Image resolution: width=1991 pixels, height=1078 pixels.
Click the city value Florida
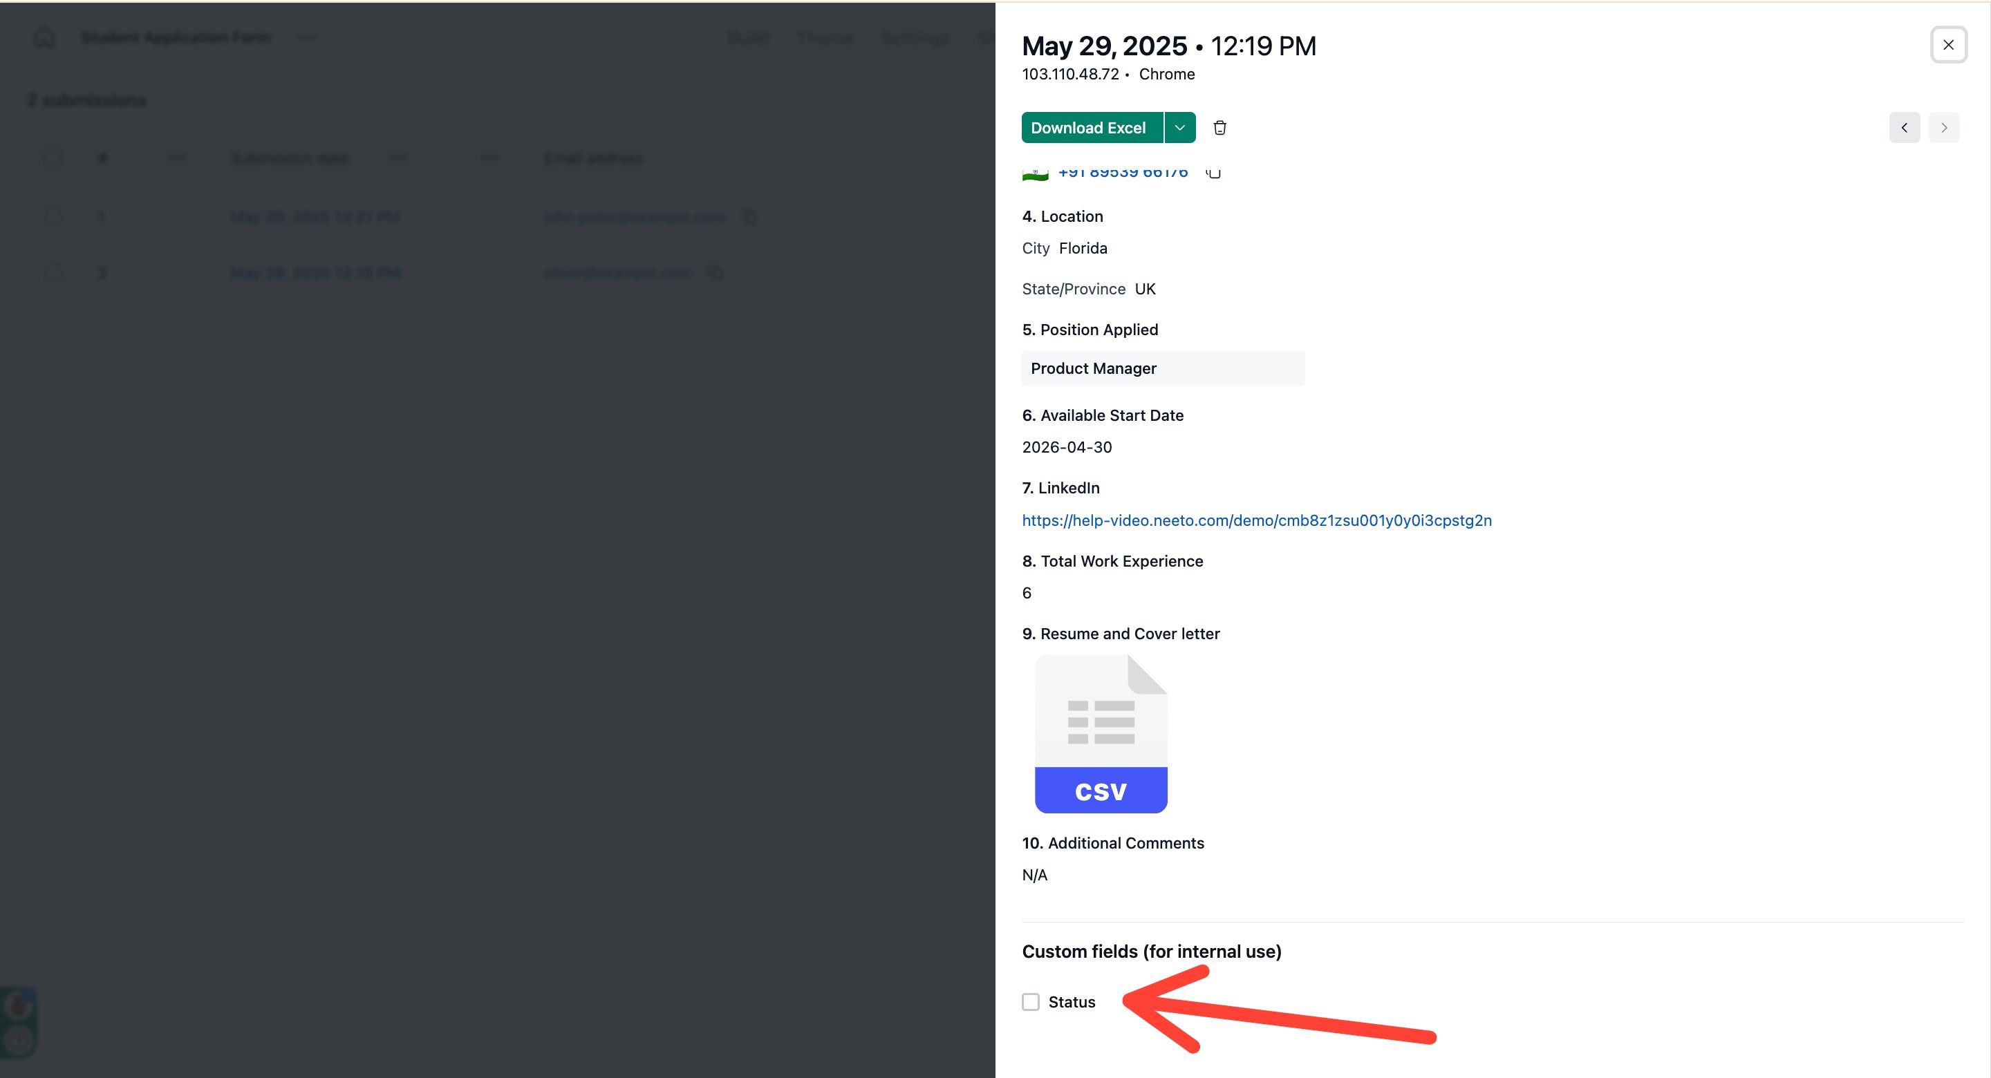1083,248
